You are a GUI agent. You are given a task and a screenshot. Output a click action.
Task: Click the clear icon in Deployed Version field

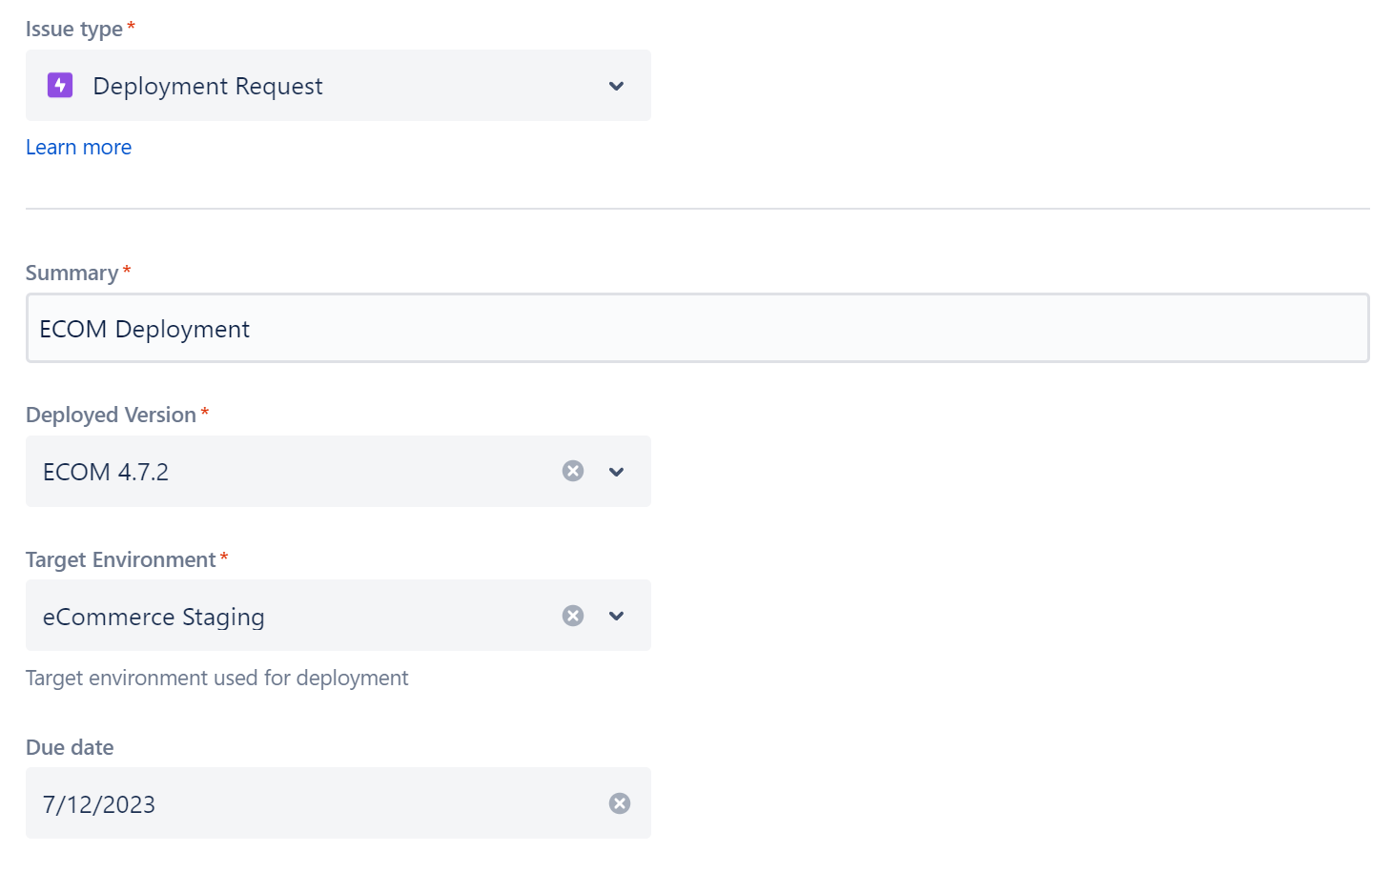[x=572, y=471]
